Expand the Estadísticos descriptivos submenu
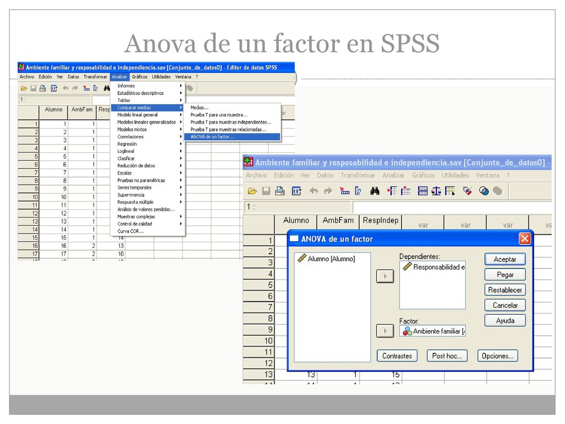 pos(148,93)
